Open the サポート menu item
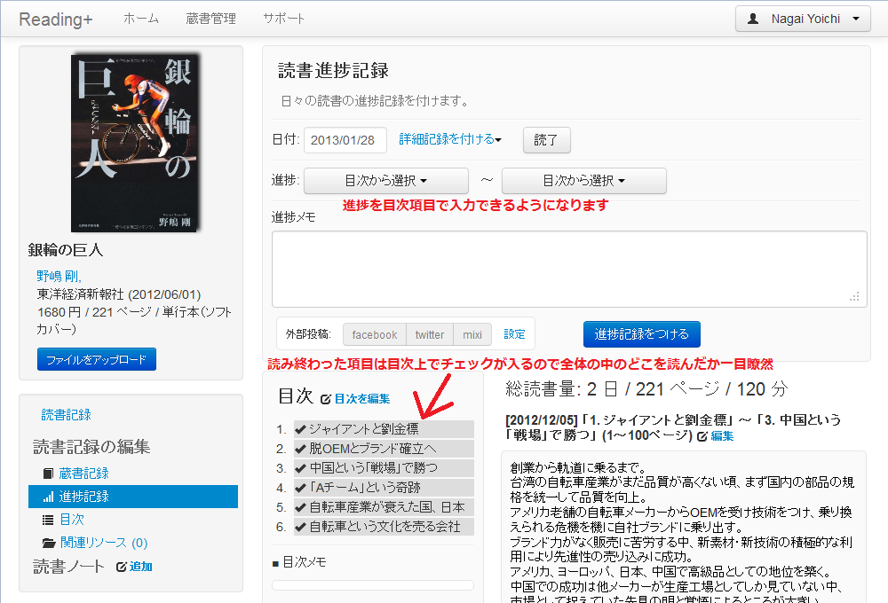The image size is (888, 603). [284, 19]
